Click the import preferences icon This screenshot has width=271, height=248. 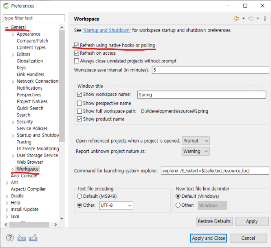[22, 238]
